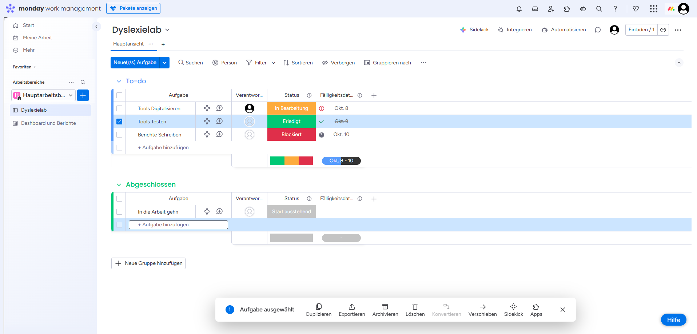
Task: Open the Hauptansicht tab
Action: [x=128, y=44]
